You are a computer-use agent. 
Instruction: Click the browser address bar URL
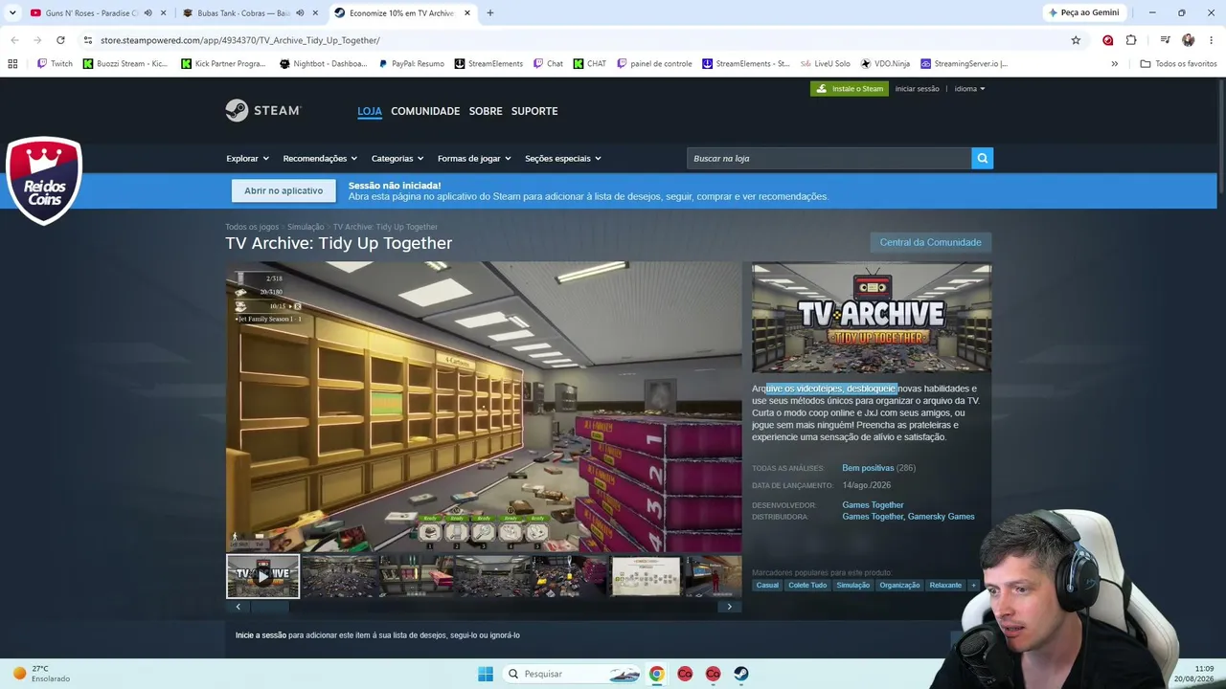coord(240,40)
